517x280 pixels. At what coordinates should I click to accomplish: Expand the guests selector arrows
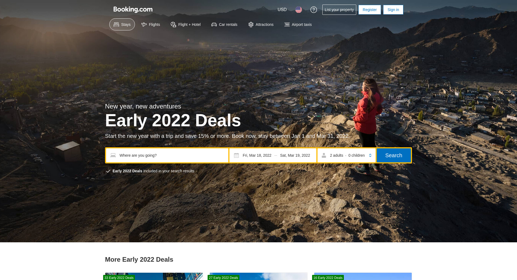pos(370,155)
